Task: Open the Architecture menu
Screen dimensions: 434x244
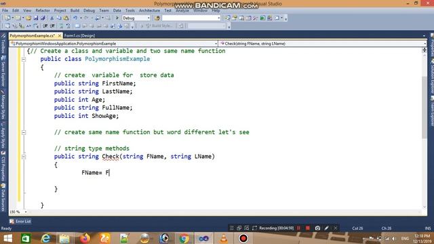Action: click(149, 10)
